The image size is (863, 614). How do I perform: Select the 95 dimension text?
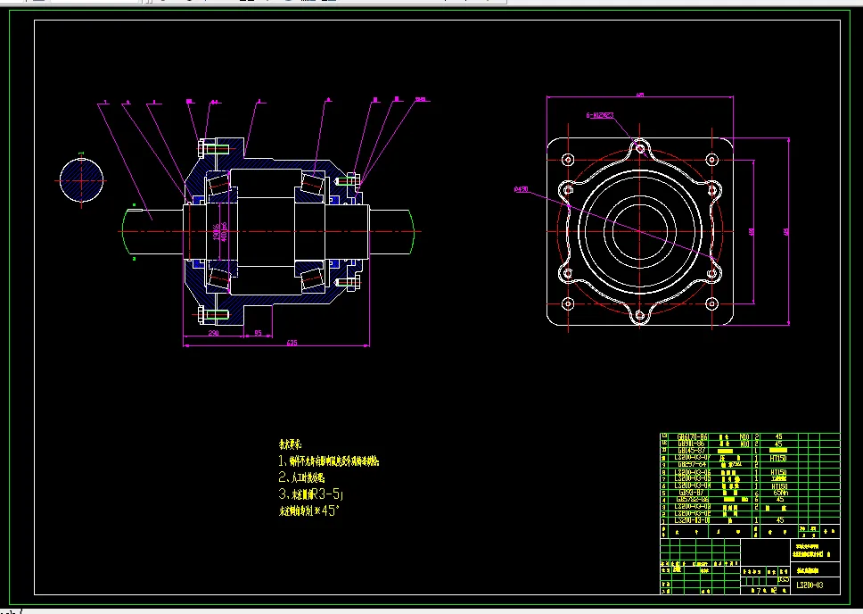click(x=258, y=333)
